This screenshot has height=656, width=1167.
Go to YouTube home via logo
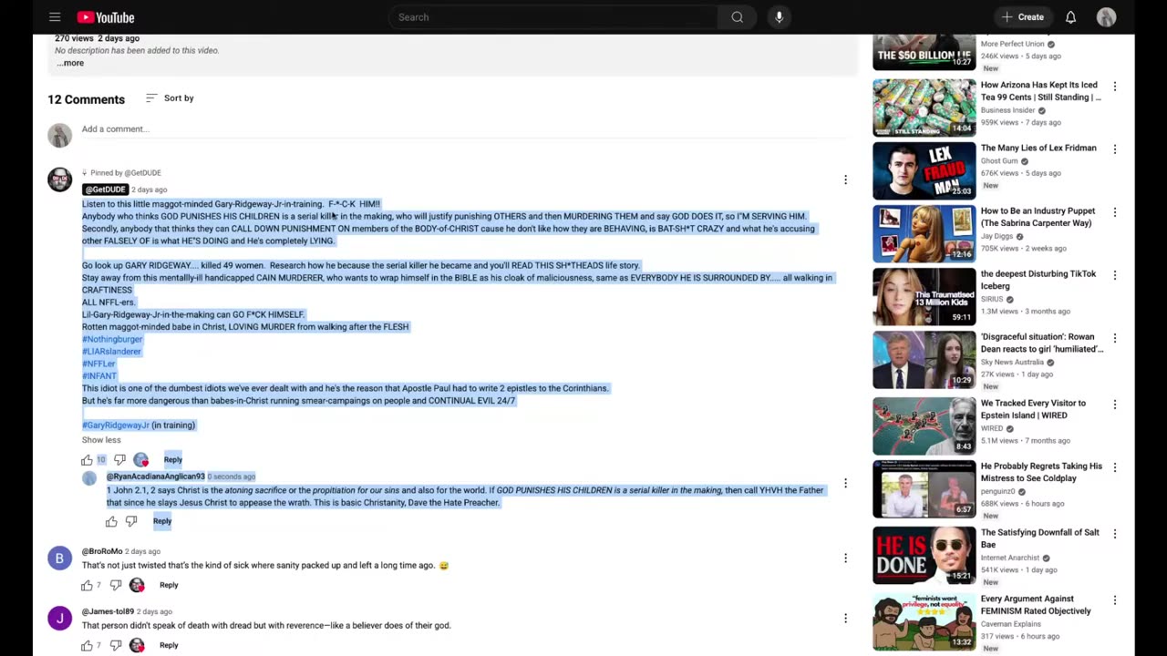pos(106,17)
